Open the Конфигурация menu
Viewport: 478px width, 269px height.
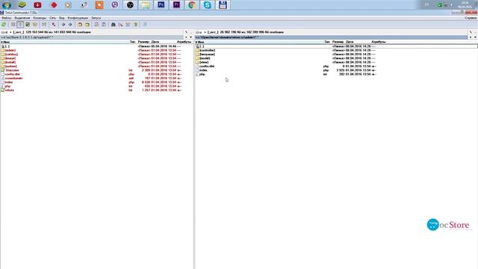(x=78, y=18)
